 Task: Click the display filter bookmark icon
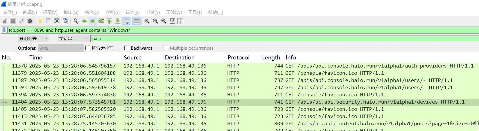4,30
